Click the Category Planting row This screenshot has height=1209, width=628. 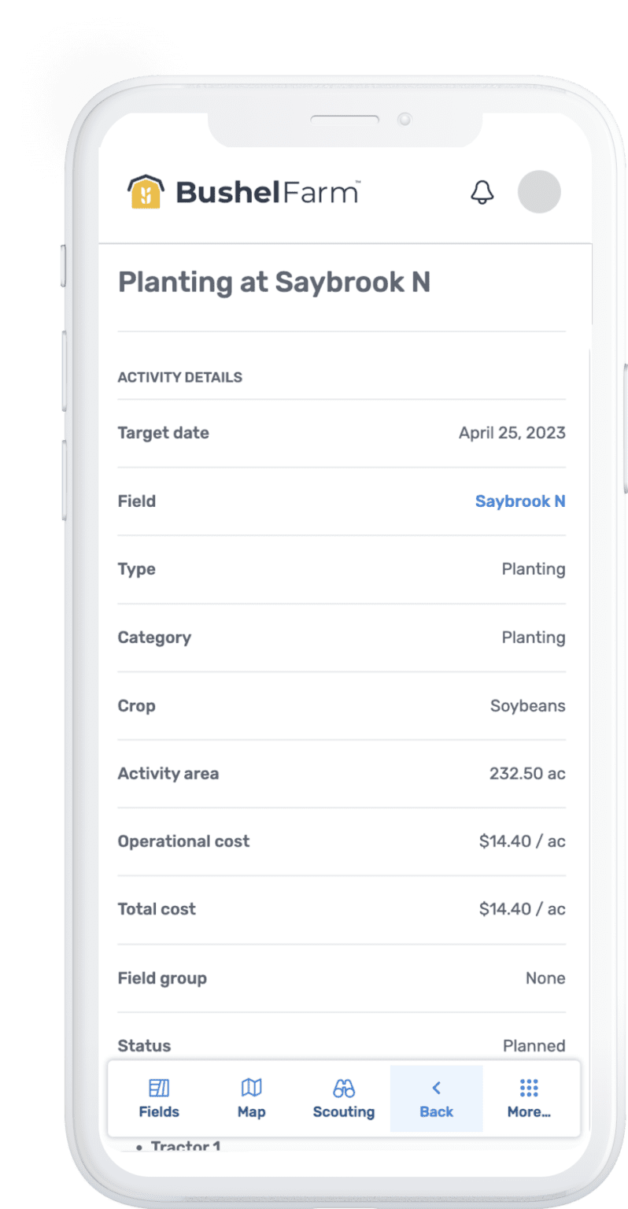pyautogui.click(x=341, y=638)
